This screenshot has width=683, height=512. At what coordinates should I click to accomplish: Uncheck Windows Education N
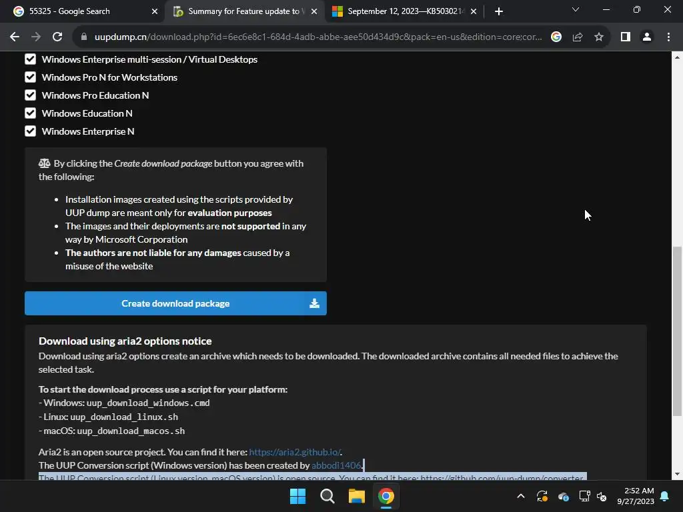pyautogui.click(x=30, y=113)
